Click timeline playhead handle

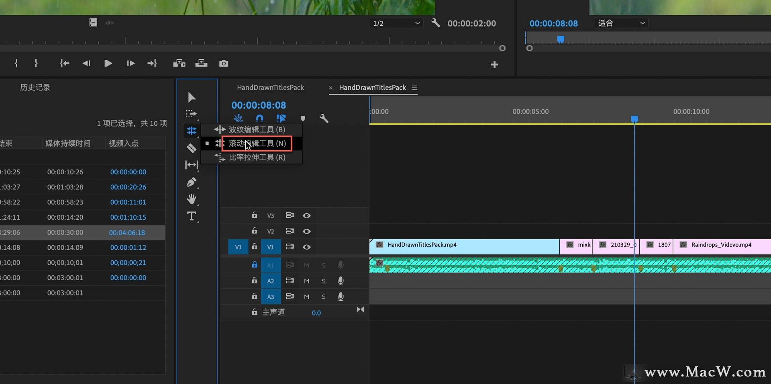634,119
